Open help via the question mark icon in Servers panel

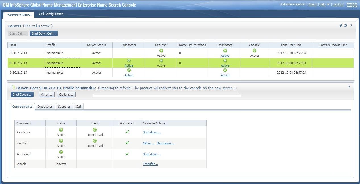pyautogui.click(x=351, y=26)
